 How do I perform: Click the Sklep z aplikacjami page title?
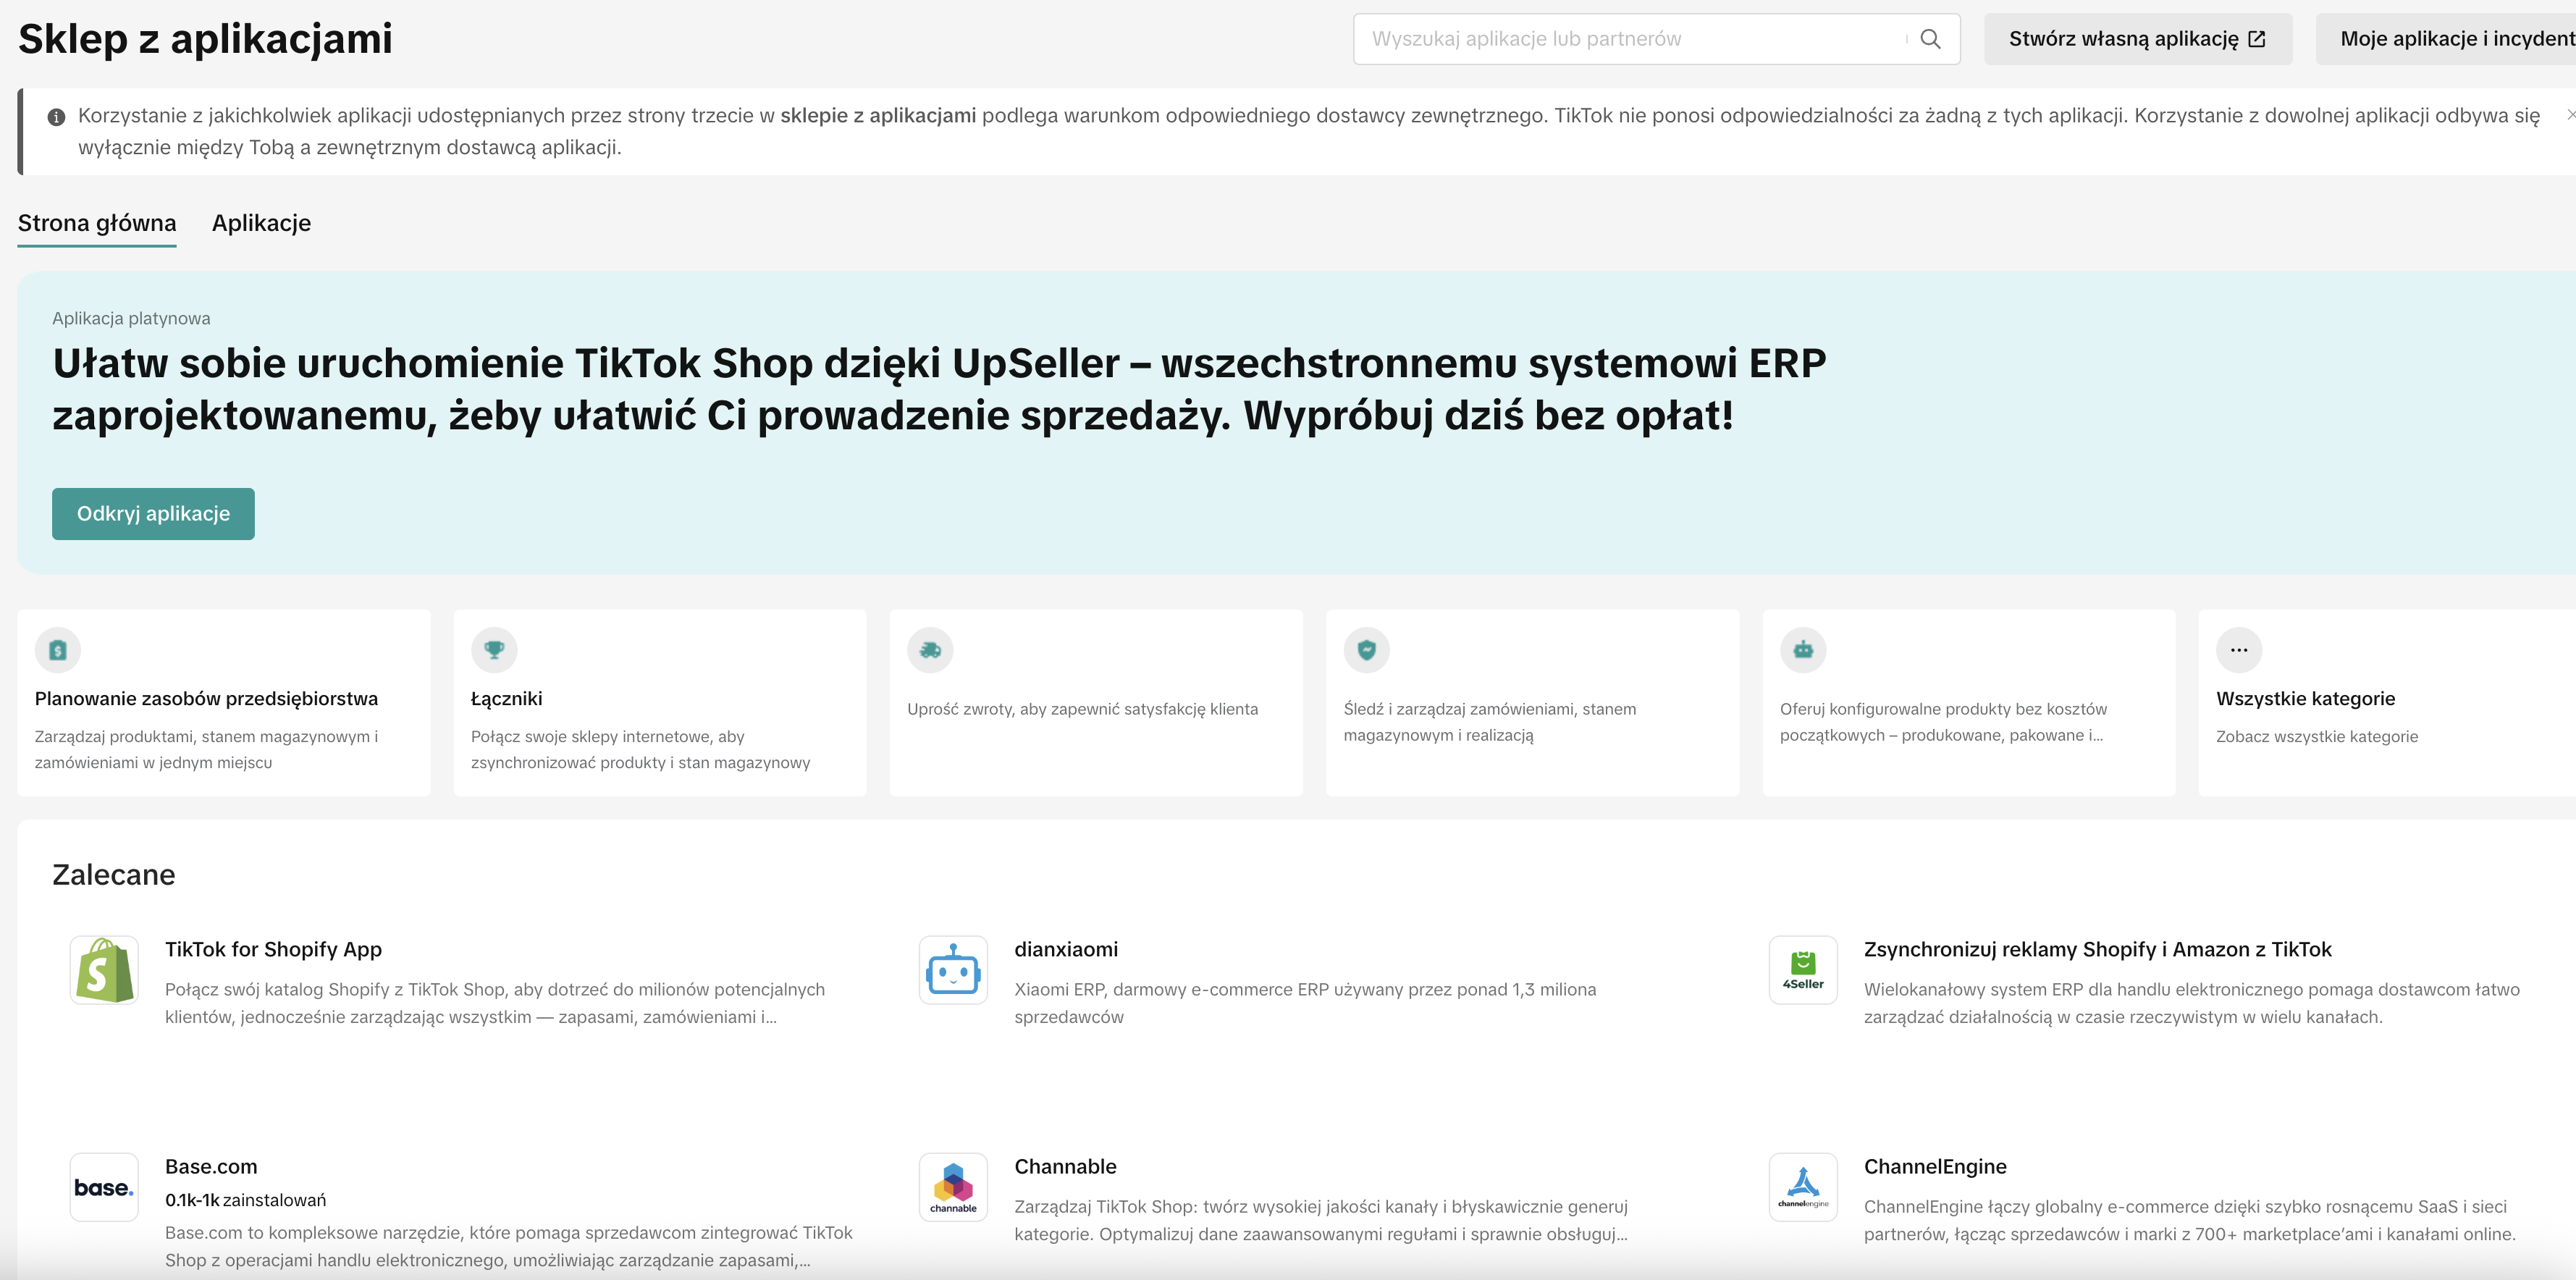(205, 39)
